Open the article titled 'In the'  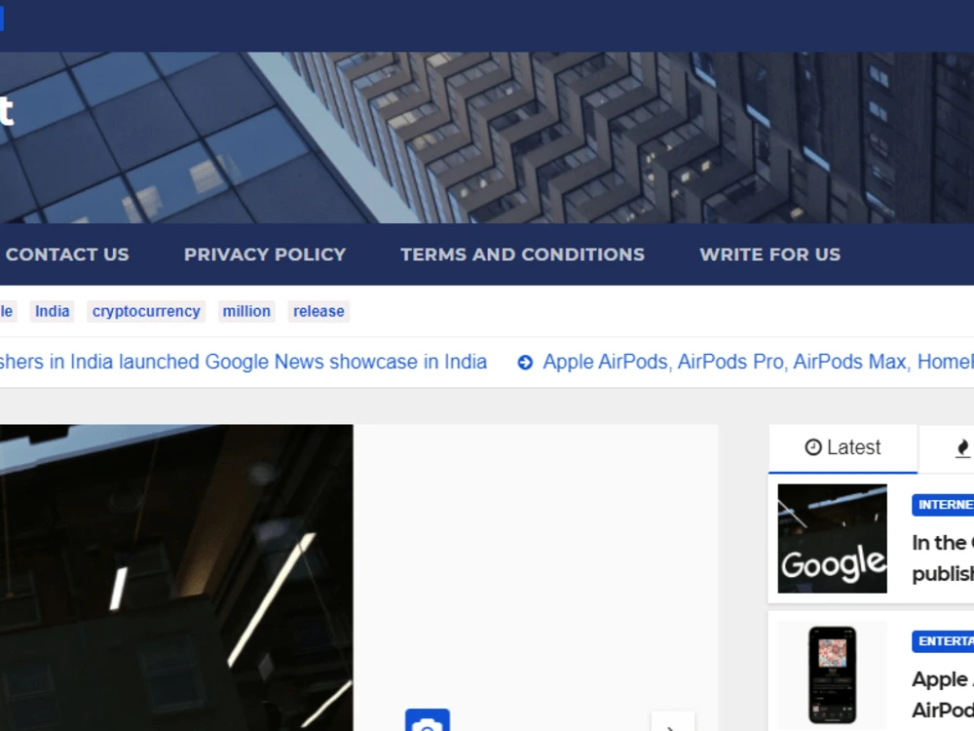(x=943, y=558)
